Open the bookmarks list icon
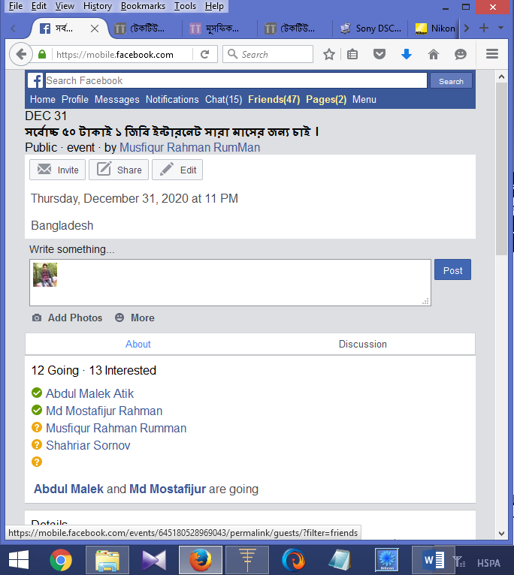The width and height of the screenshot is (514, 575). click(352, 55)
